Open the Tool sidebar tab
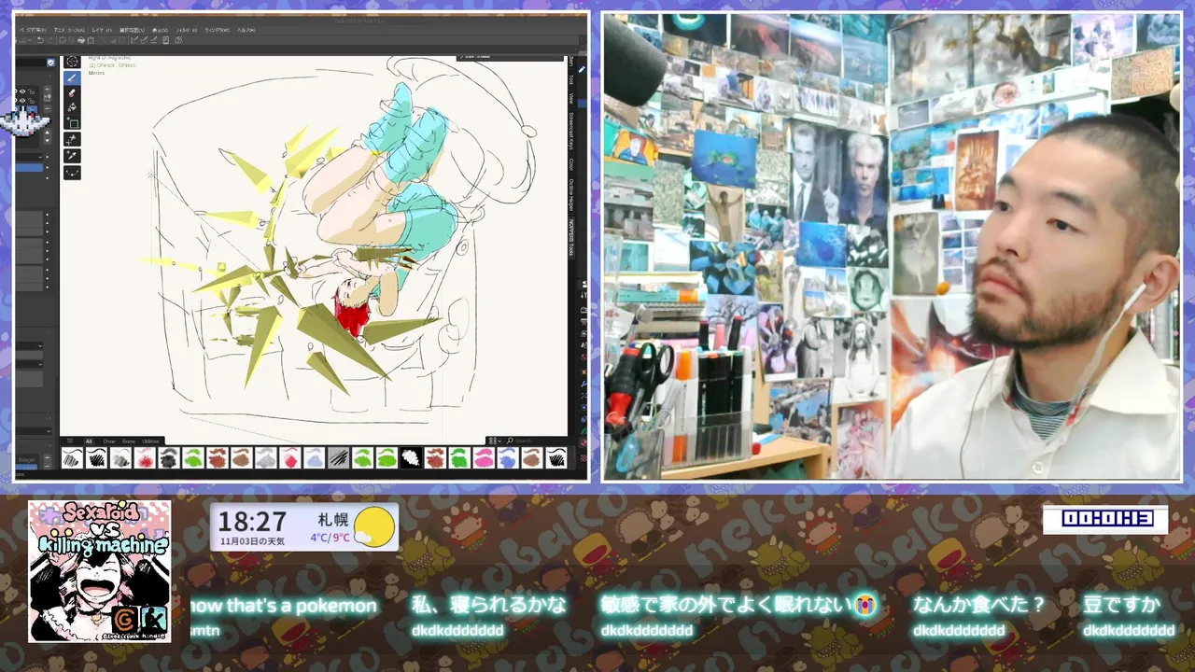Screen dimensions: 1195x672 (x=570, y=79)
